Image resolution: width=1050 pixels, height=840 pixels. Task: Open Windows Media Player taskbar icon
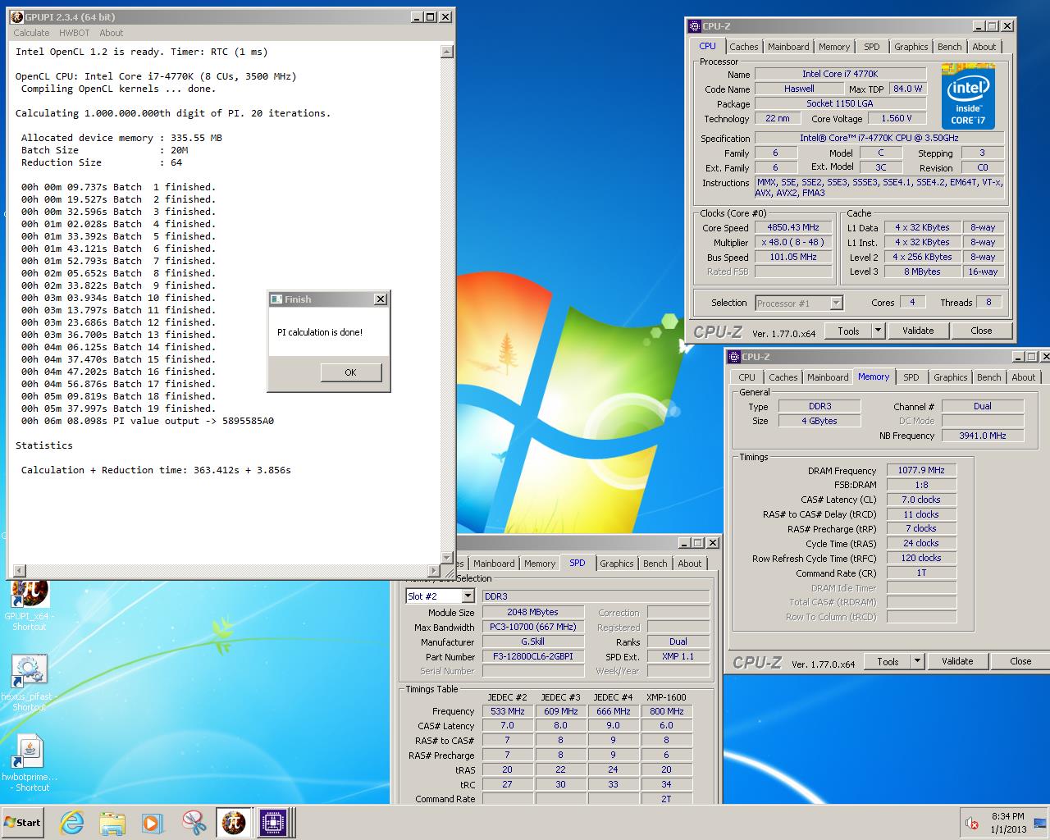pos(153,823)
